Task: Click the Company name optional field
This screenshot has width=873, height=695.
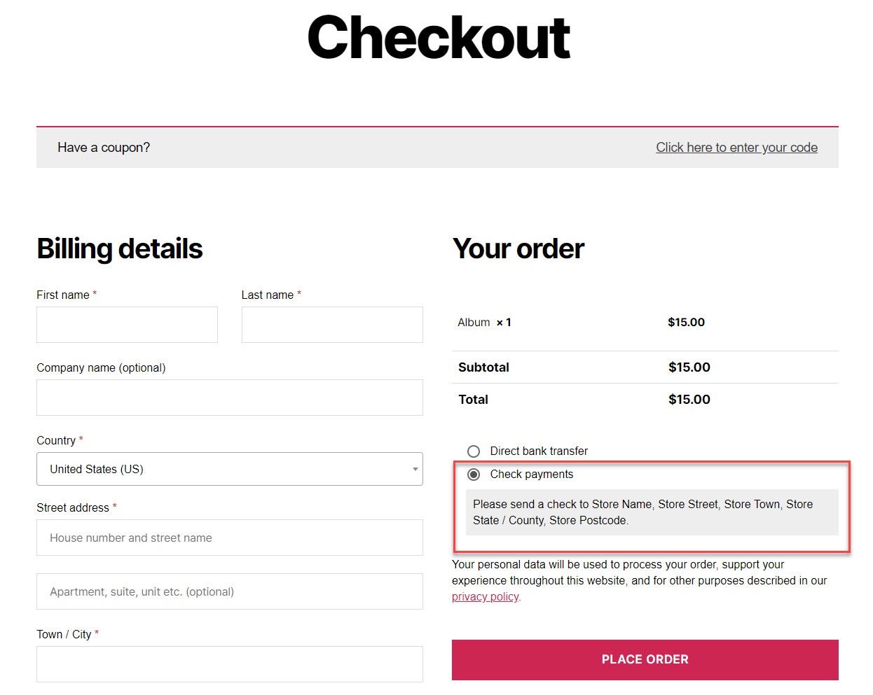Action: (229, 398)
